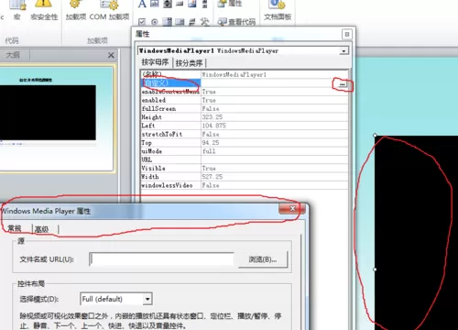The image size is (458, 330).
Task: Click the Width value 527.25
Action: click(x=213, y=177)
